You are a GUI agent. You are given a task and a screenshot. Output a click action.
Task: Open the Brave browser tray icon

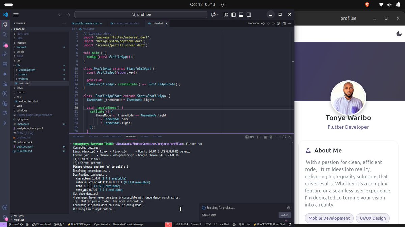[x=367, y=5]
